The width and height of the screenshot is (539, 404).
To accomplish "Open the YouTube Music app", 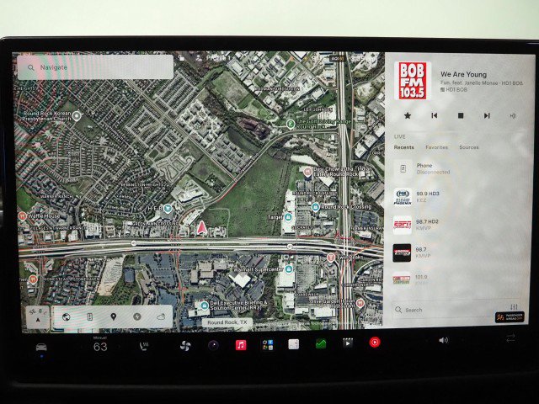I will [x=374, y=343].
